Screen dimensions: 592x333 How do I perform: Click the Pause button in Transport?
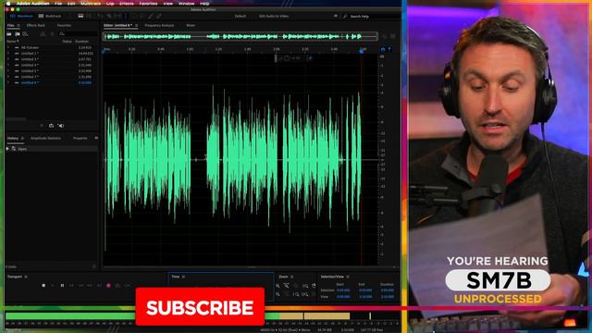pyautogui.click(x=62, y=286)
